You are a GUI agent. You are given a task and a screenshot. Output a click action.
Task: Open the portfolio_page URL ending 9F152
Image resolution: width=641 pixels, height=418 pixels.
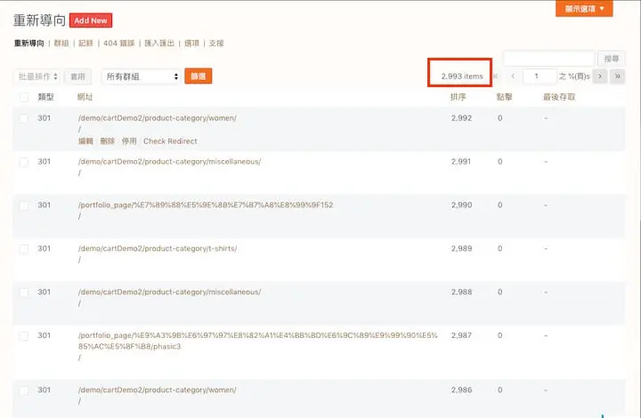206,205
